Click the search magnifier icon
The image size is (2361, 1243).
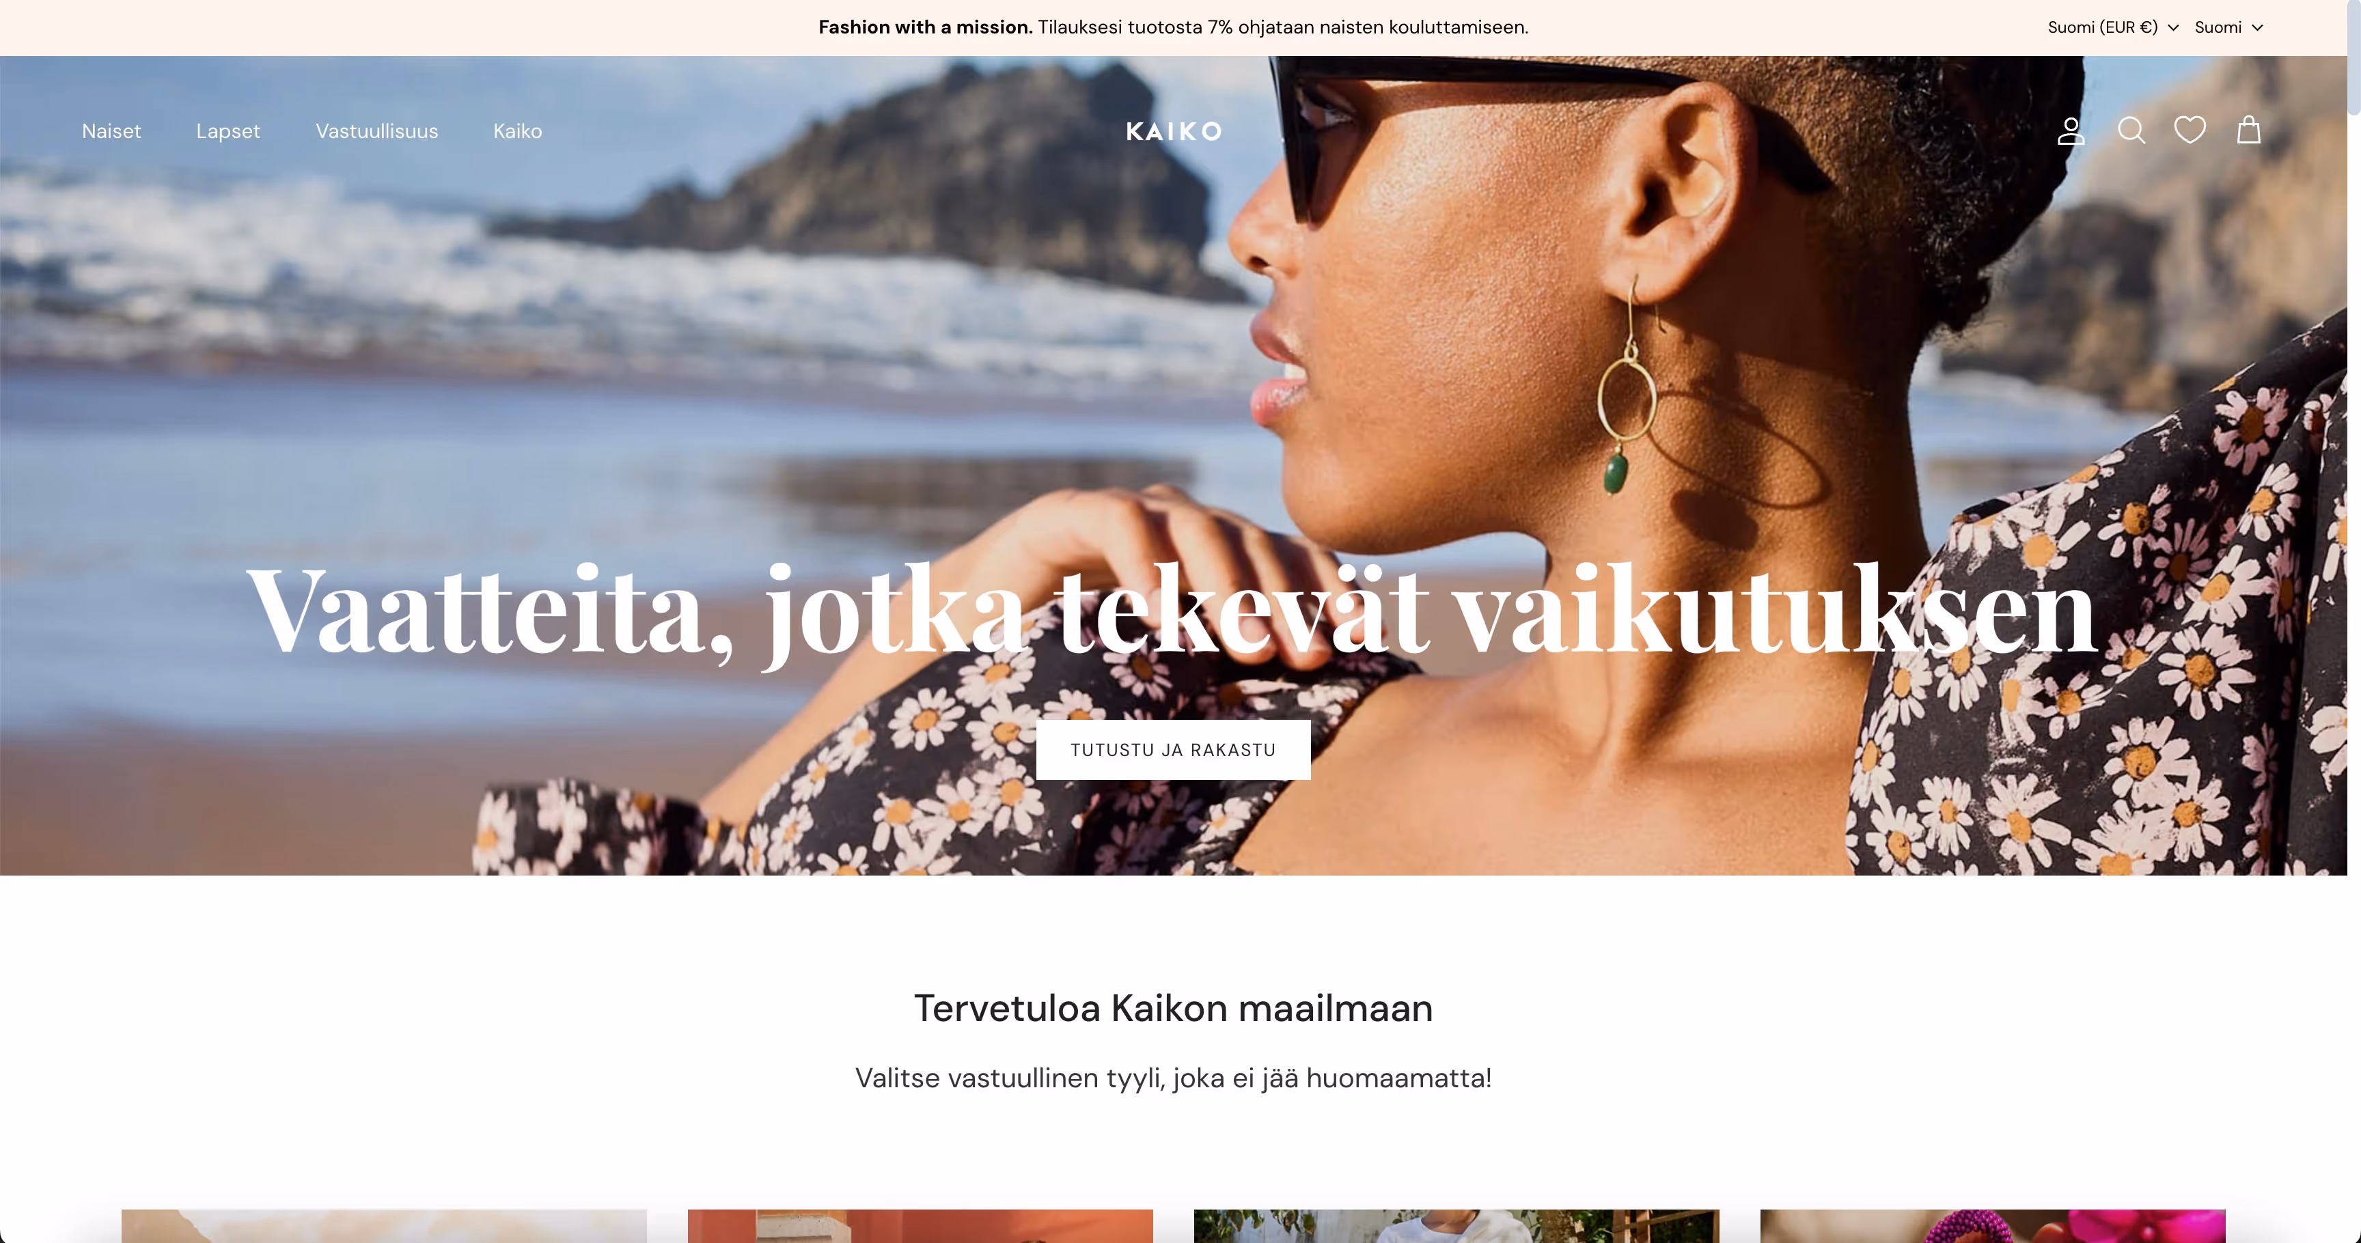(2131, 131)
